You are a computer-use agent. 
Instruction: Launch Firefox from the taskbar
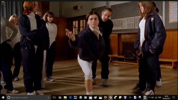click(x=105, y=97)
